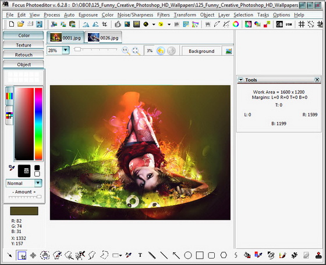The width and height of the screenshot is (326, 265).
Task: Select the Text tool in bottom toolbar
Action: coord(140,255)
